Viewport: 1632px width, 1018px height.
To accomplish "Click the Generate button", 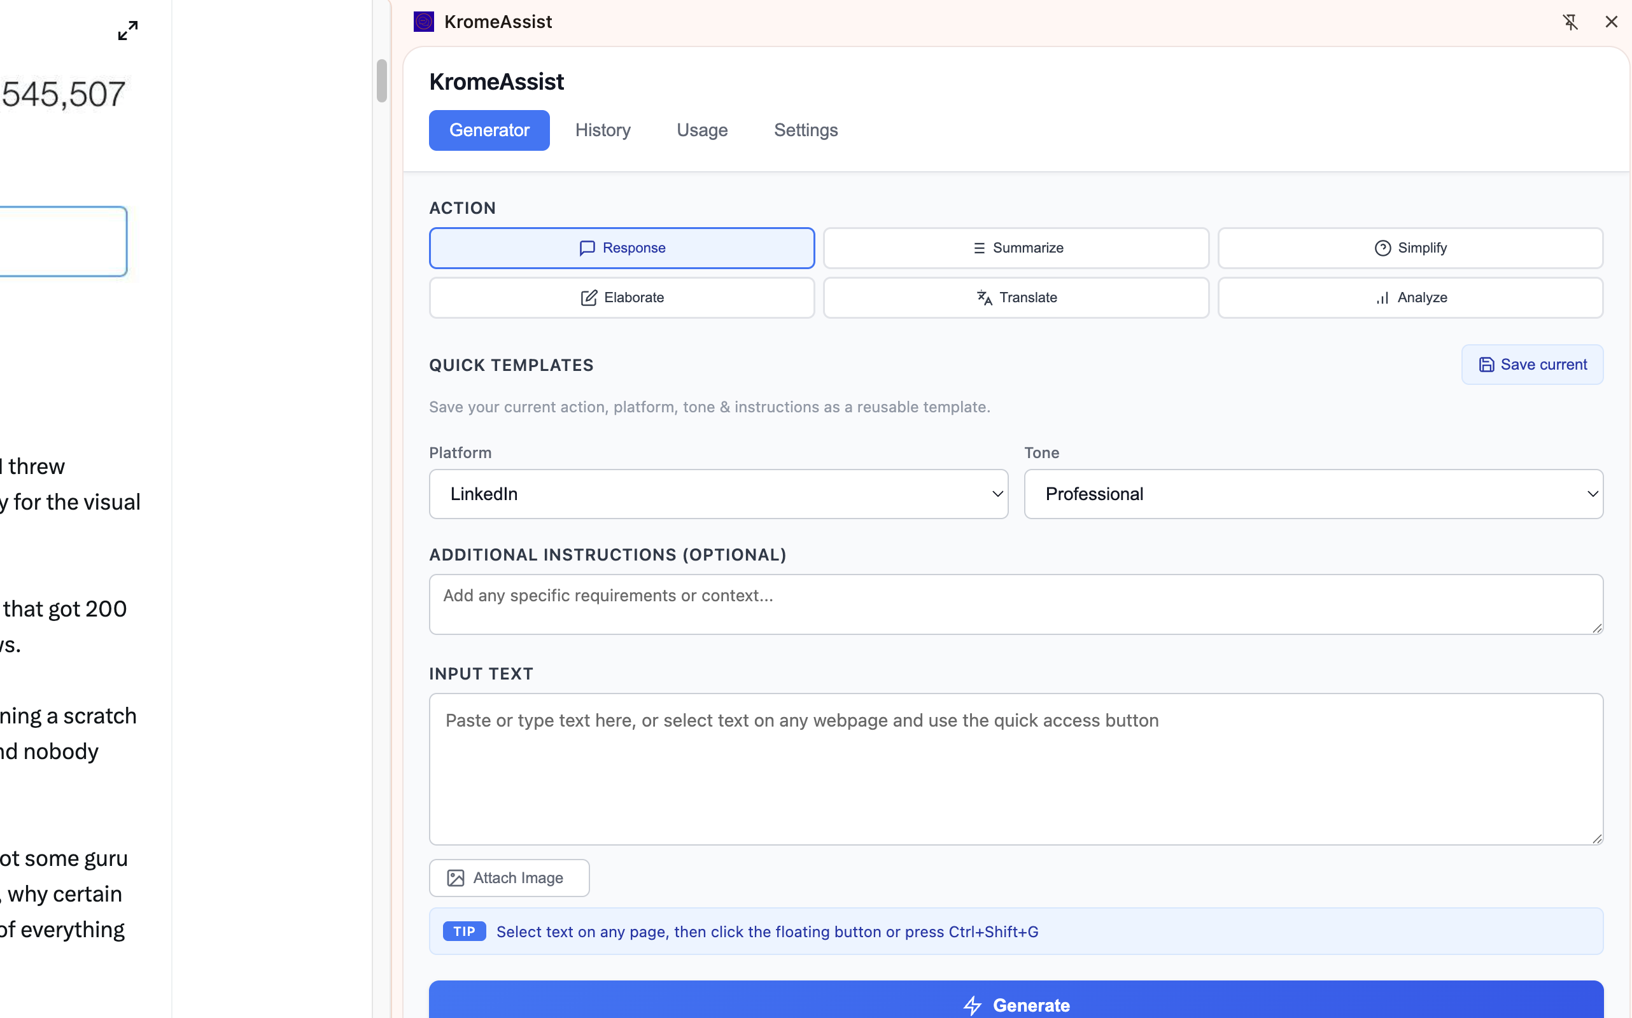I will [1016, 1001].
